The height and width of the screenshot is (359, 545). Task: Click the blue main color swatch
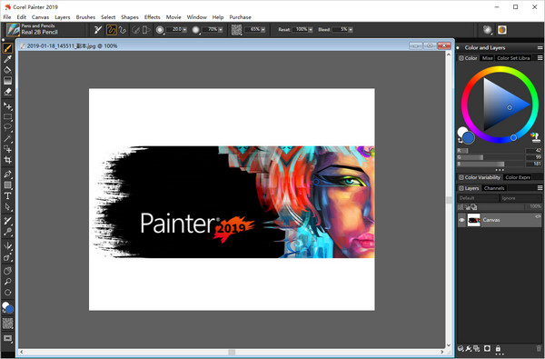[x=469, y=138]
